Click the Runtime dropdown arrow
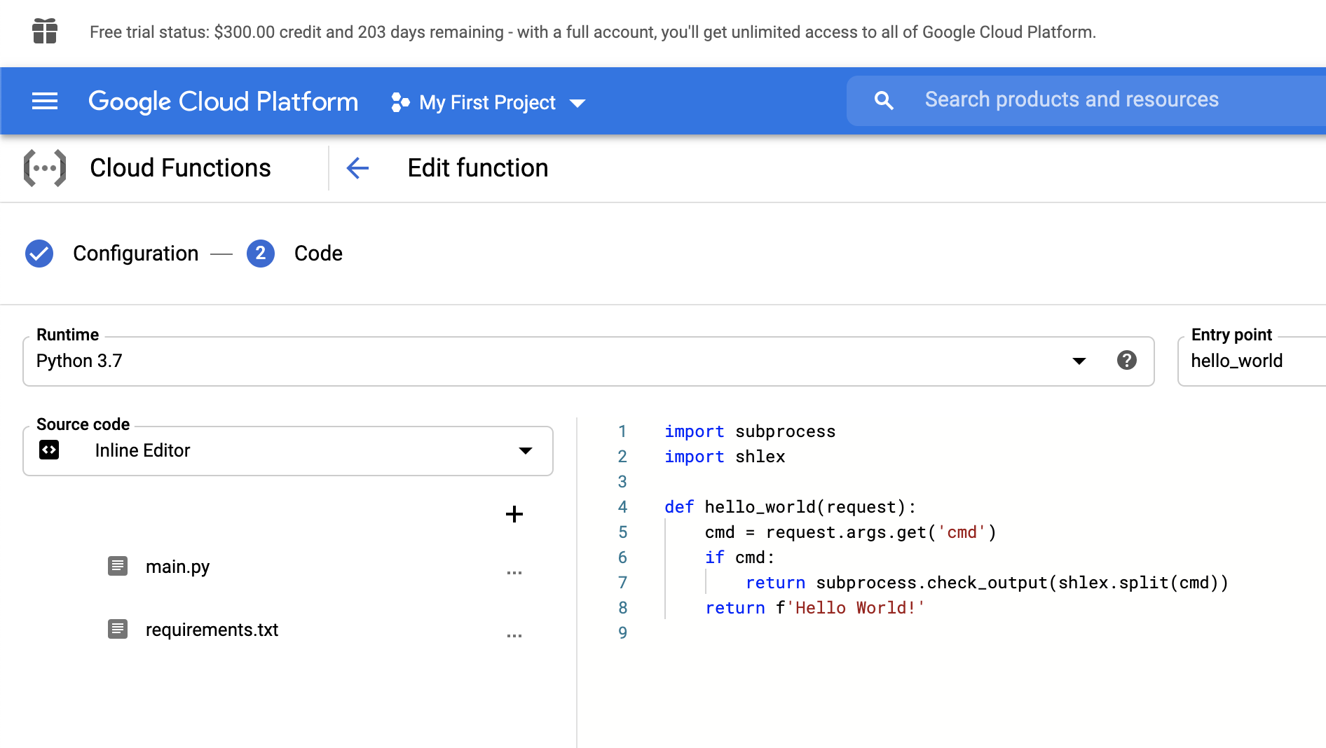 [x=1079, y=361]
